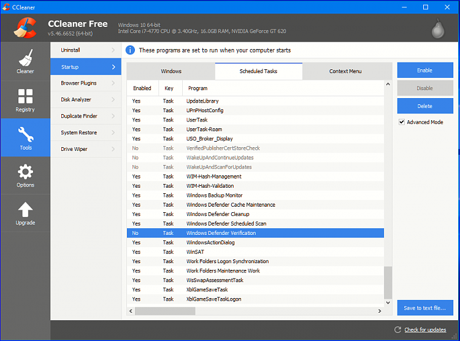This screenshot has width=460, height=341.
Task: Open Disk Analyzer tool entry
Action: point(86,99)
